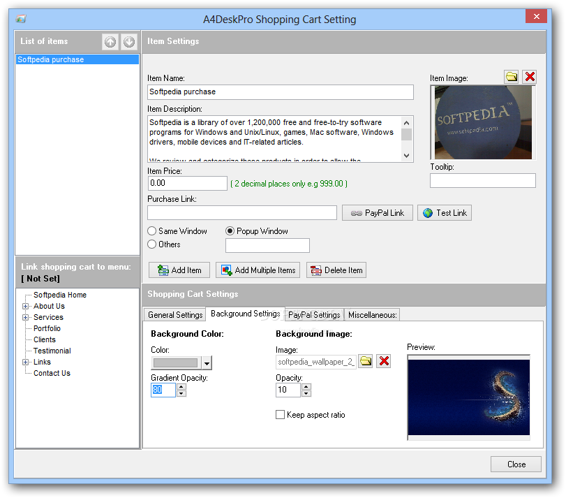Screen dimensions: 566x498
Task: Click in Purchase Link field
Action: (x=242, y=213)
